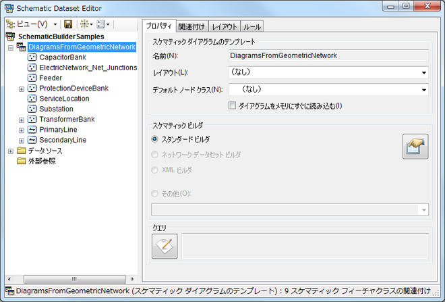Collapse the DiagramsFromGeometricNetwork tree node
Viewport: 445px width, 302px height.
point(11,47)
